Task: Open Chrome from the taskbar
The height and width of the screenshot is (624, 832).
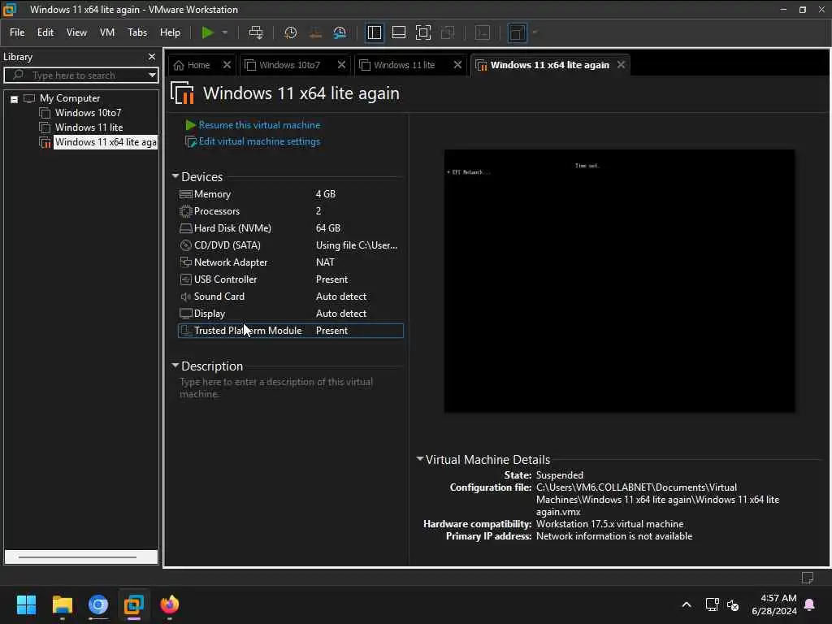Action: [98, 604]
